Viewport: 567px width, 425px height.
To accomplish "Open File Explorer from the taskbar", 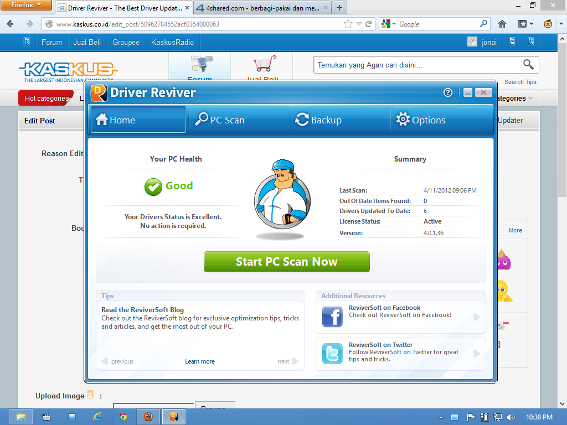I will point(20,417).
